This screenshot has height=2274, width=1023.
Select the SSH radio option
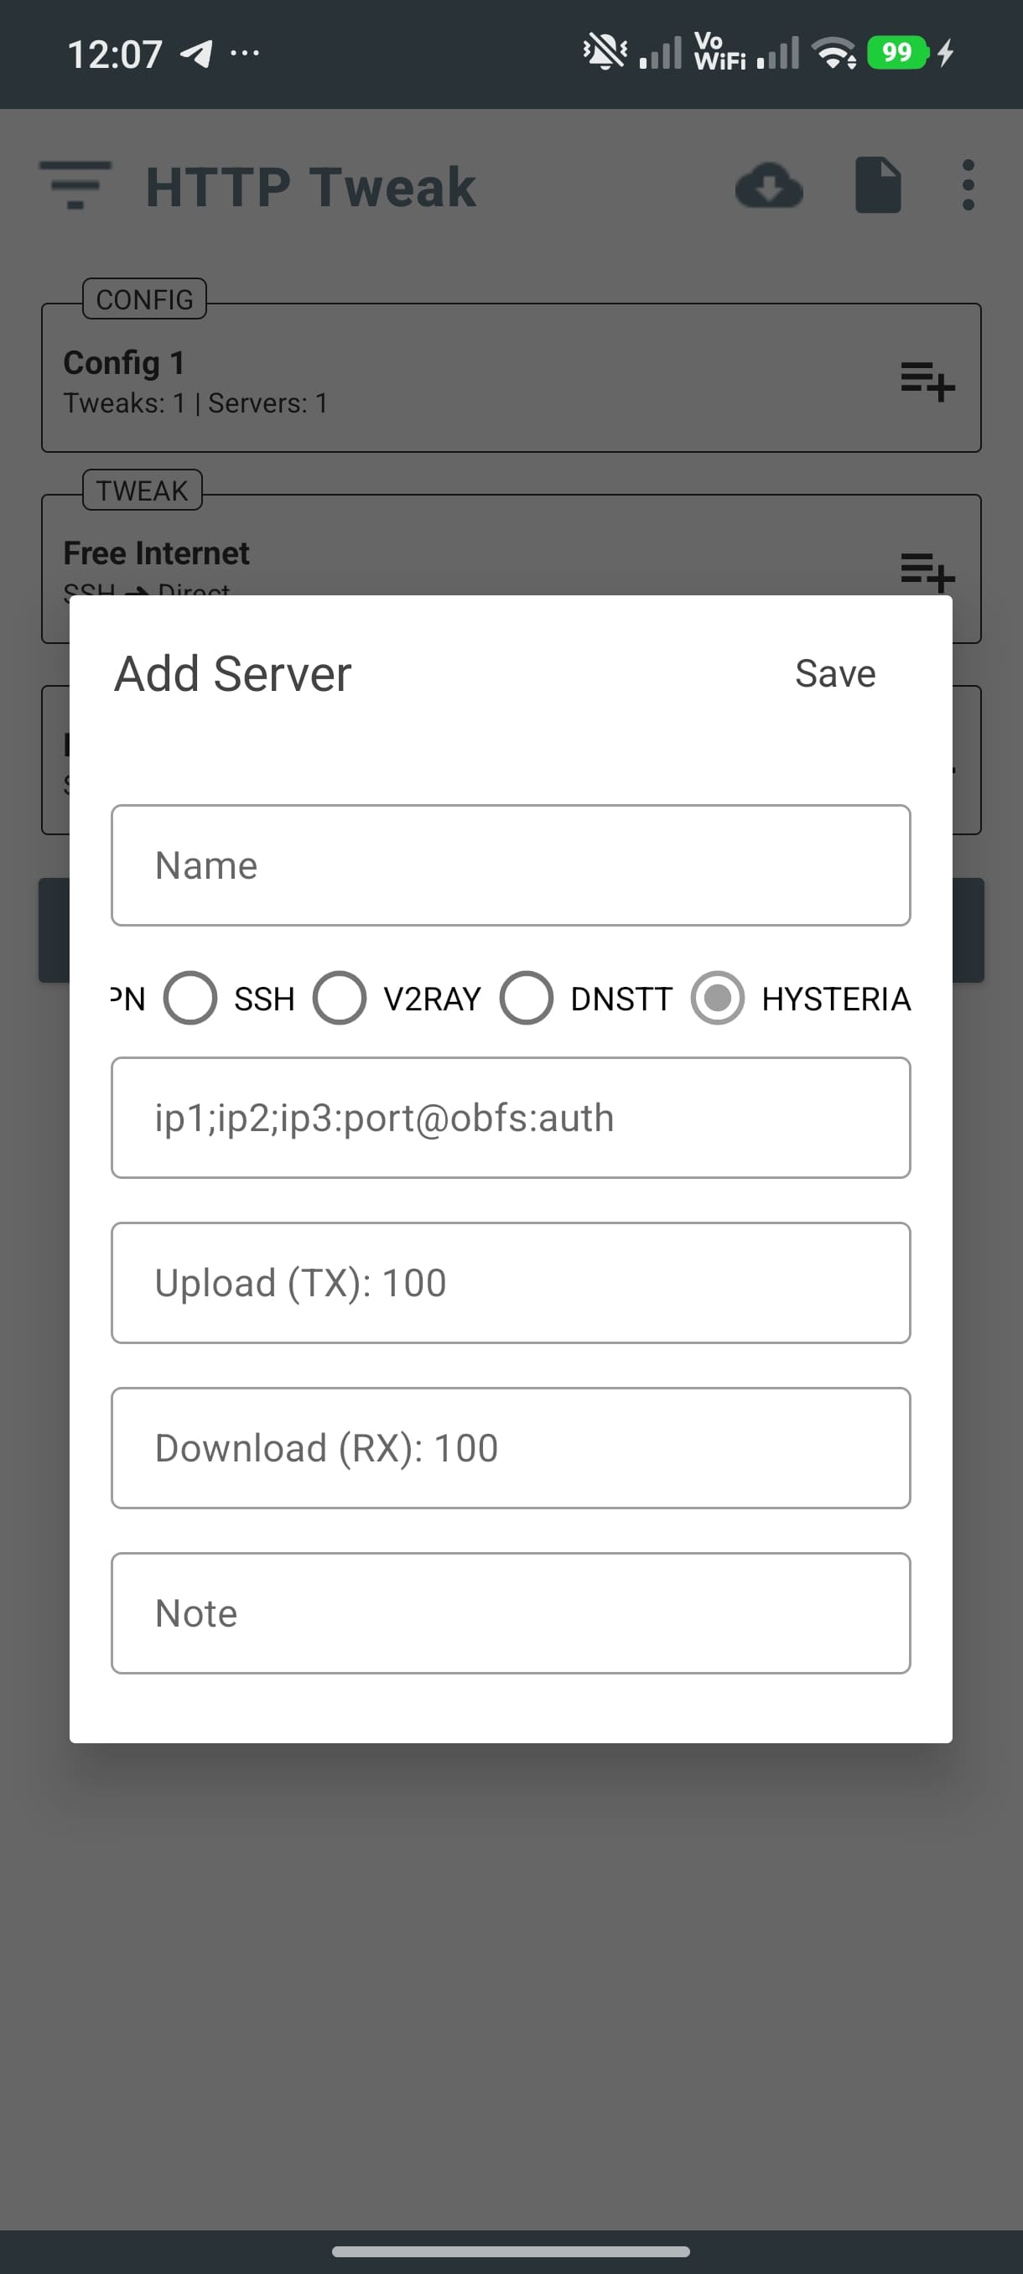point(190,999)
